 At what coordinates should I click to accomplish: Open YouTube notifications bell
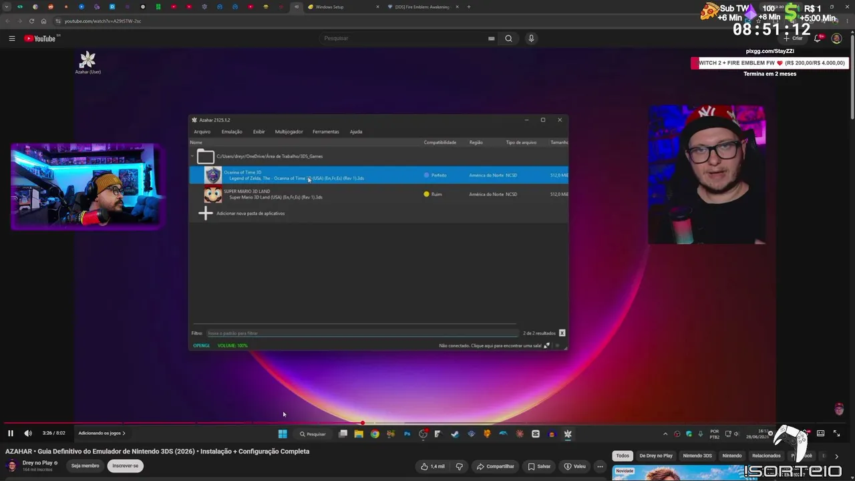tap(818, 38)
